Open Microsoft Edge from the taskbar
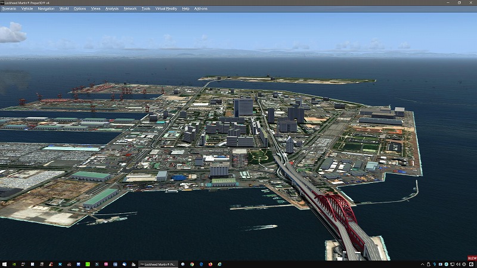This screenshot has width=477, height=268. tap(202, 264)
